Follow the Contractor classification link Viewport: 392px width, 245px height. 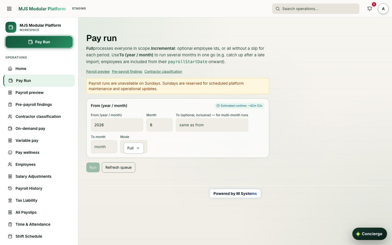163,72
